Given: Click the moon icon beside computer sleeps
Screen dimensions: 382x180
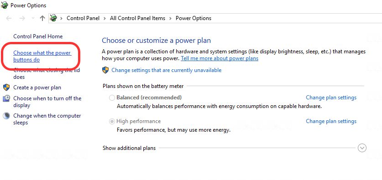Looking at the screenshot, I should pyautogui.click(x=6, y=116).
